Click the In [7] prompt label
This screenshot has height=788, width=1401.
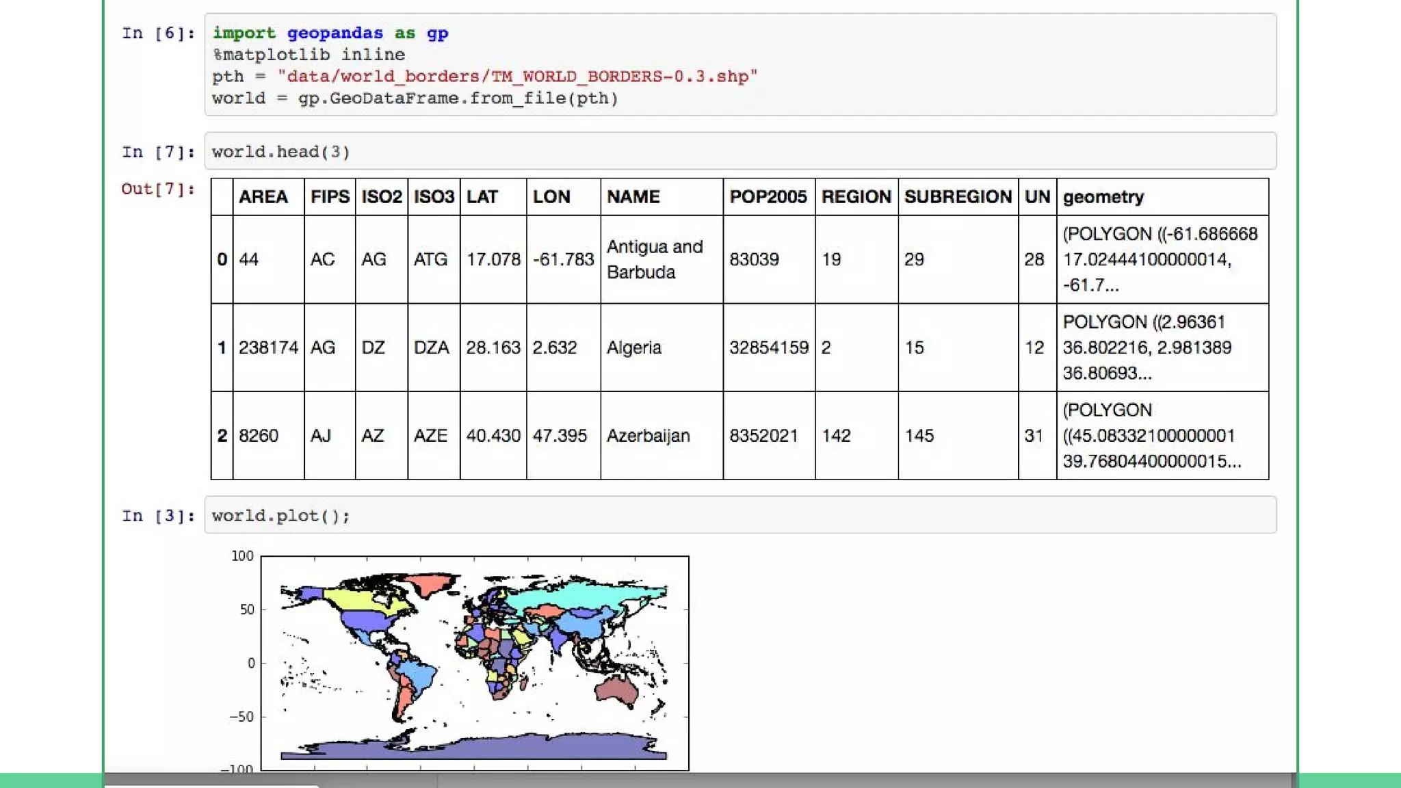(x=158, y=152)
